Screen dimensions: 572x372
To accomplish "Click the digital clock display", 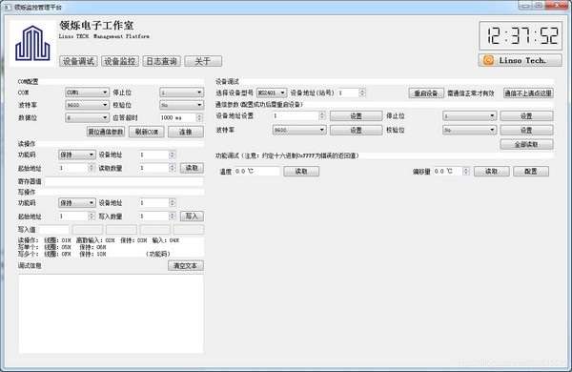I will 521,36.
